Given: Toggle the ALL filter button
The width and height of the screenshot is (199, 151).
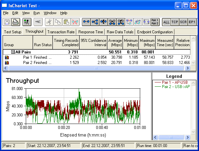Looking at the screenshot, I should tap(166, 22).
